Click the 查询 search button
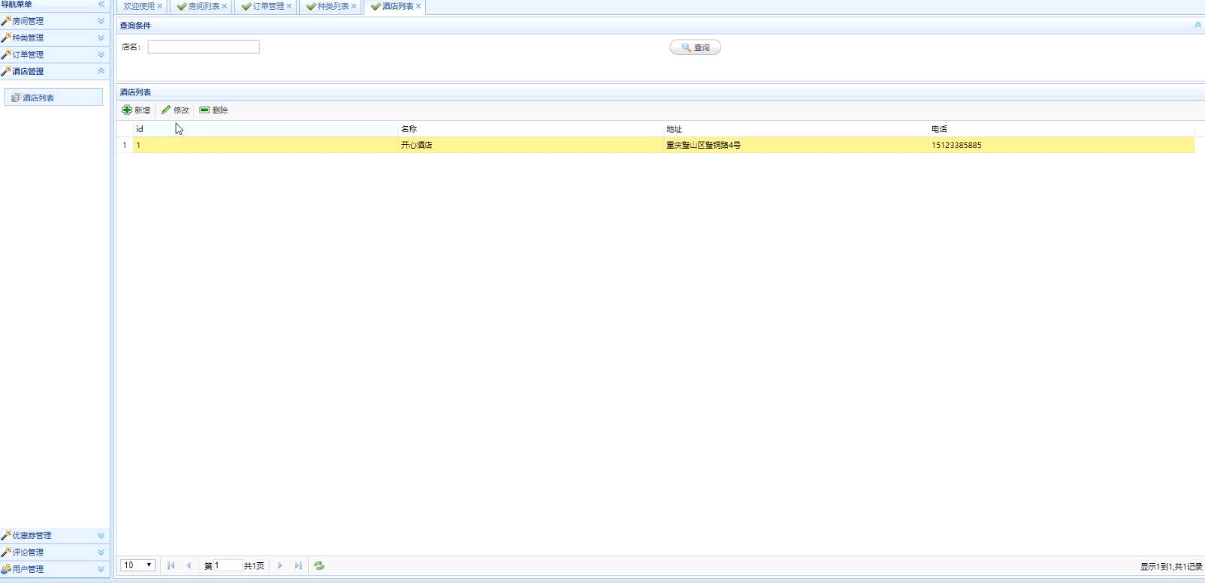 pos(695,47)
